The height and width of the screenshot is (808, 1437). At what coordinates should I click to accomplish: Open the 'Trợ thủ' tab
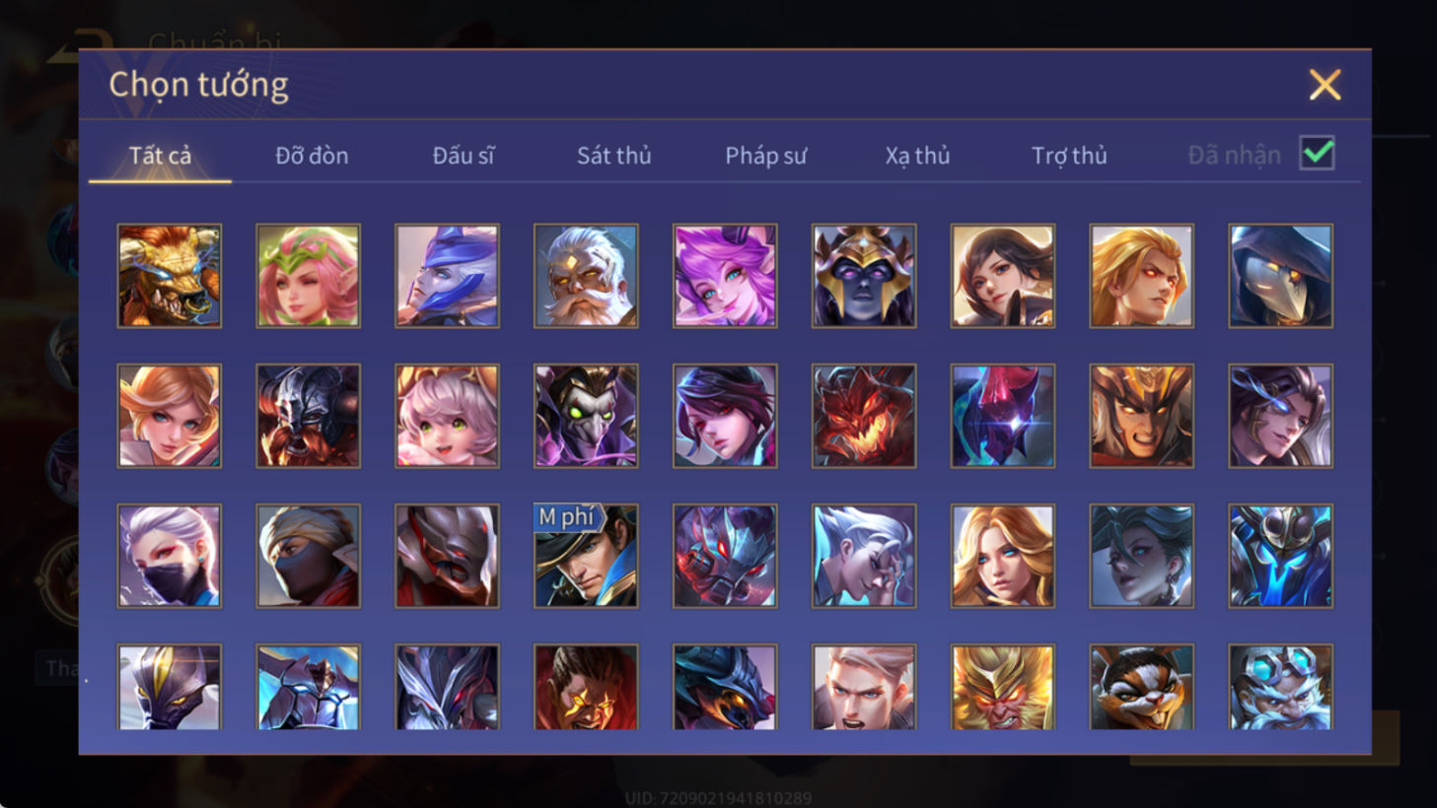click(x=1069, y=156)
